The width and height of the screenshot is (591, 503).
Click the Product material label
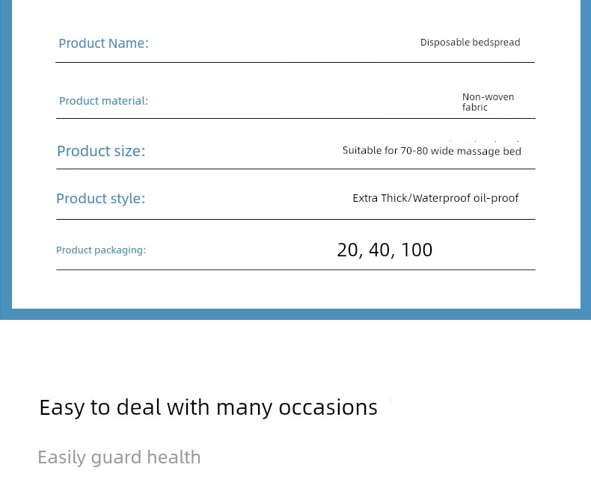point(104,101)
